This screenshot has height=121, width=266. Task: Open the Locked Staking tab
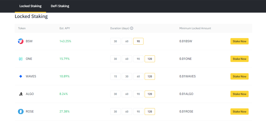[x=30, y=6]
